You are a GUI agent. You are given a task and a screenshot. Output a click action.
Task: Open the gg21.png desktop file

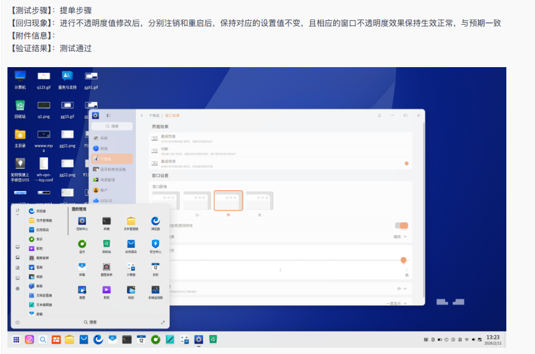coord(67,138)
